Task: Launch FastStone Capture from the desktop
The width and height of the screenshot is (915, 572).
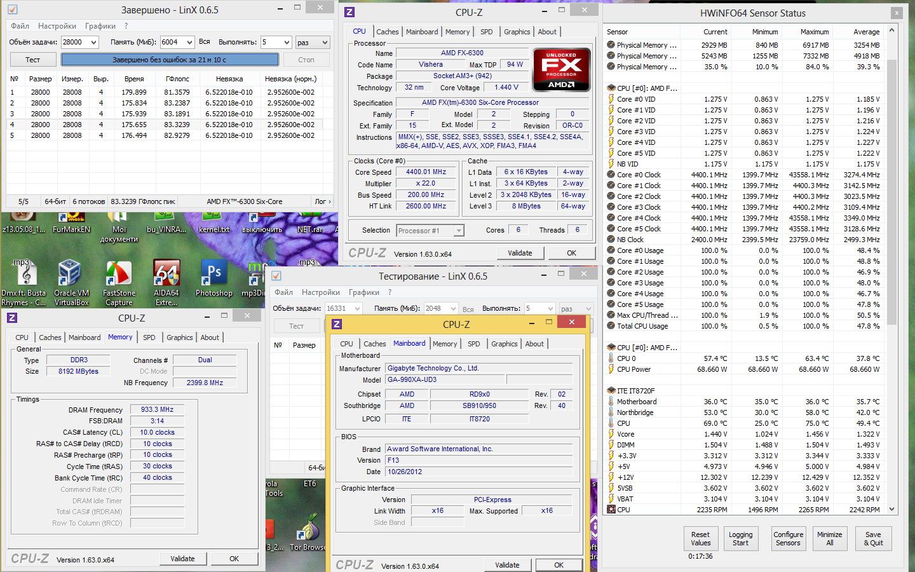Action: click(x=119, y=283)
